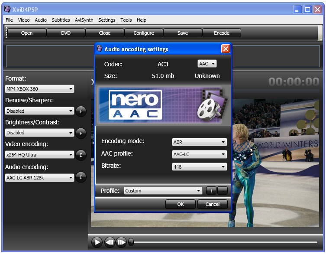Click the XviD4PSP title bar app icon
Image resolution: width=326 pixels, height=254 pixels.
click(x=7, y=9)
